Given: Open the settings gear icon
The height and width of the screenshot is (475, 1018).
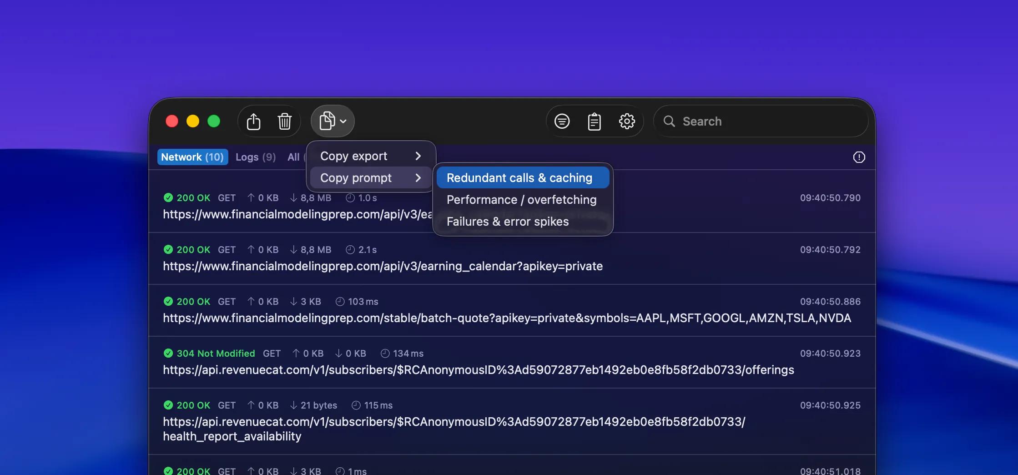Looking at the screenshot, I should point(627,121).
